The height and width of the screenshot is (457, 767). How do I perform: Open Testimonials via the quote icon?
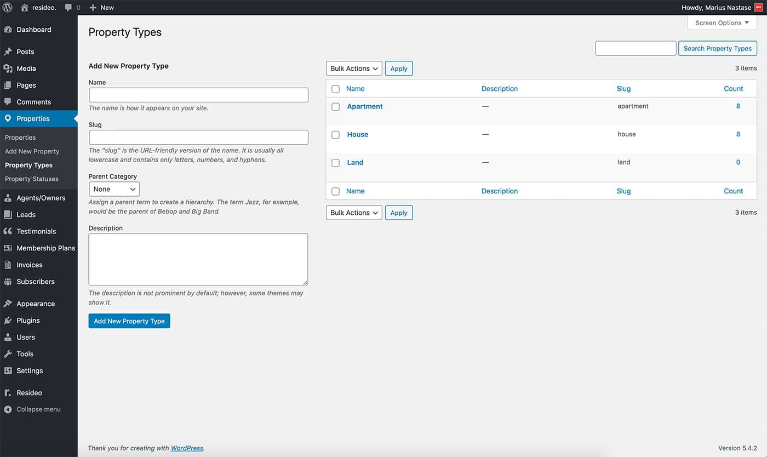tap(8, 231)
